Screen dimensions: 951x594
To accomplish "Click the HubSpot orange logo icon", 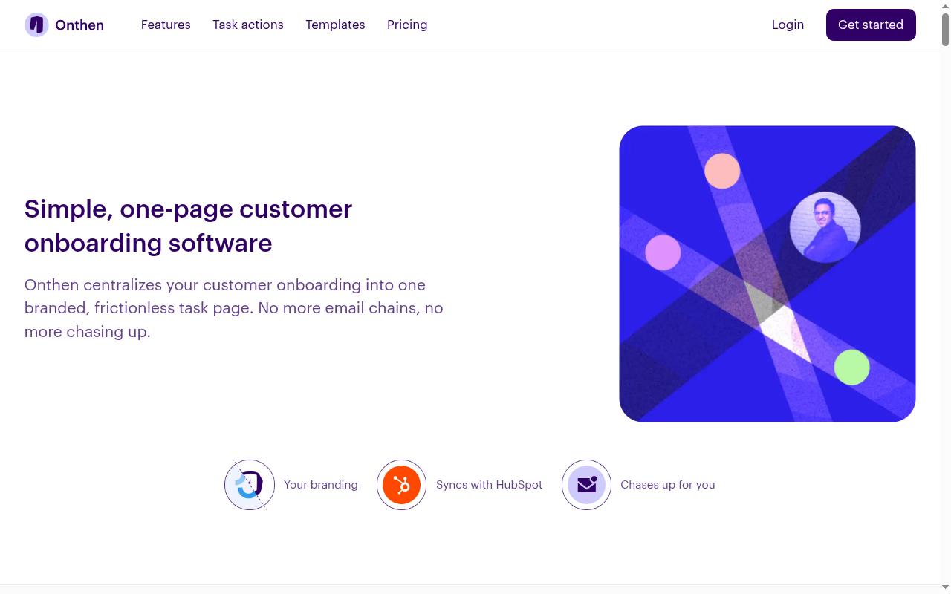I will pyautogui.click(x=401, y=485).
